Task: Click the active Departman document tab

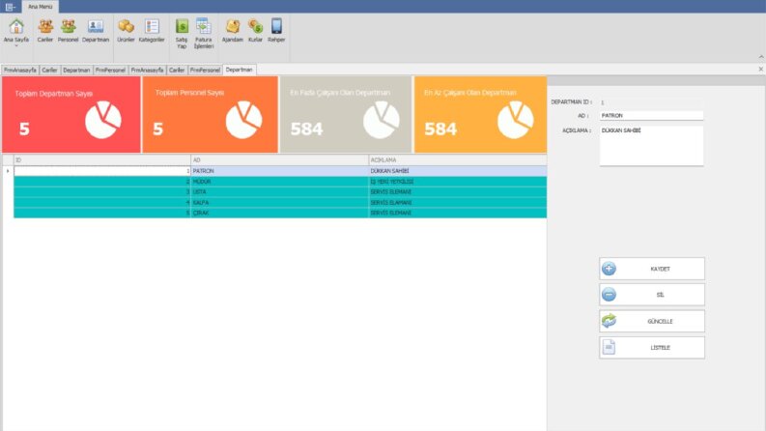Action: click(x=239, y=70)
